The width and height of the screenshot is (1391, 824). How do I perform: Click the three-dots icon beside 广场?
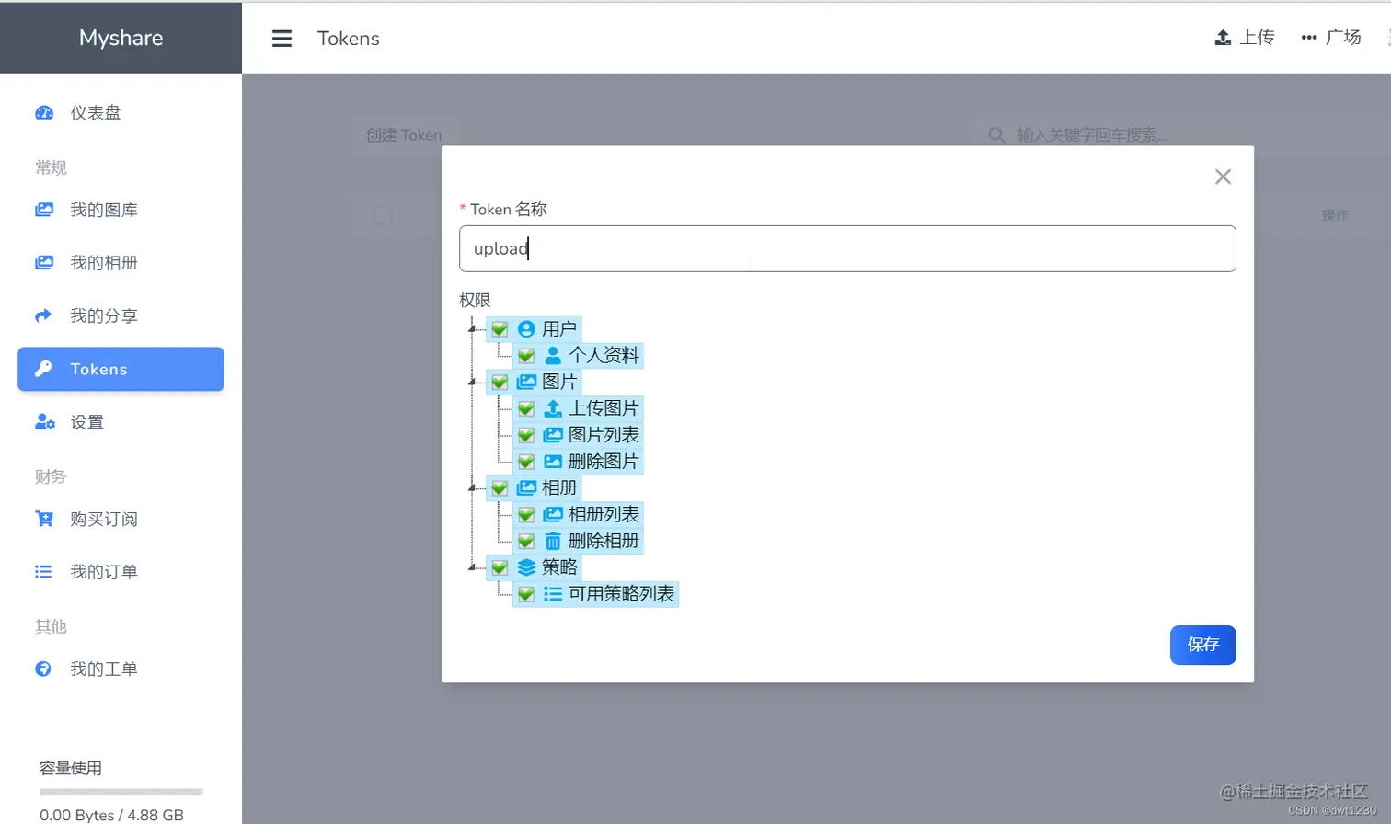coord(1309,38)
